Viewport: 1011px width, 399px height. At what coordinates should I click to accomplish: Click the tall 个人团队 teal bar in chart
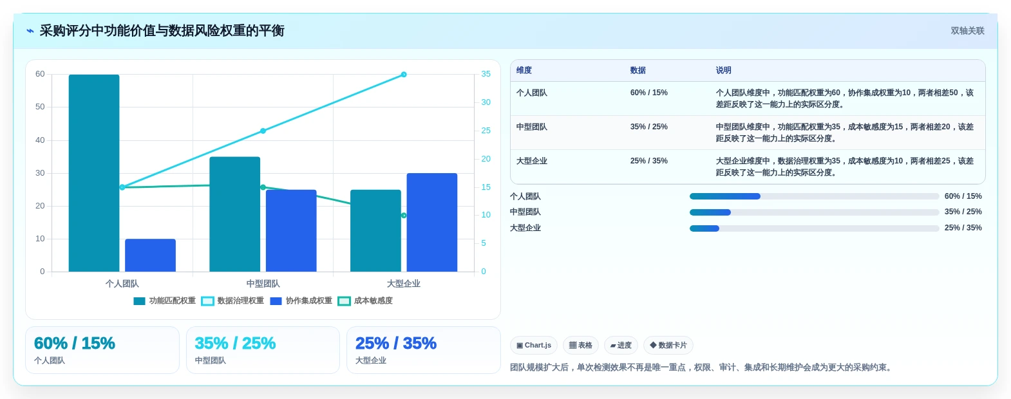point(94,173)
